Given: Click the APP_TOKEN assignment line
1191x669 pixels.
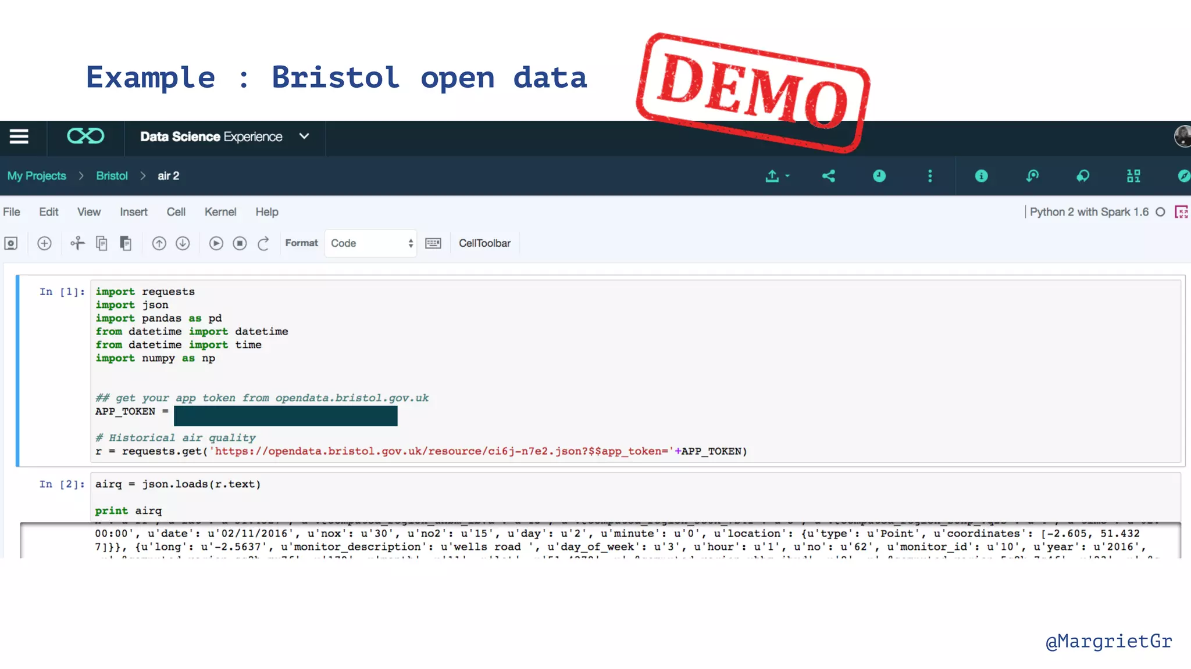Looking at the screenshot, I should tap(246, 415).
